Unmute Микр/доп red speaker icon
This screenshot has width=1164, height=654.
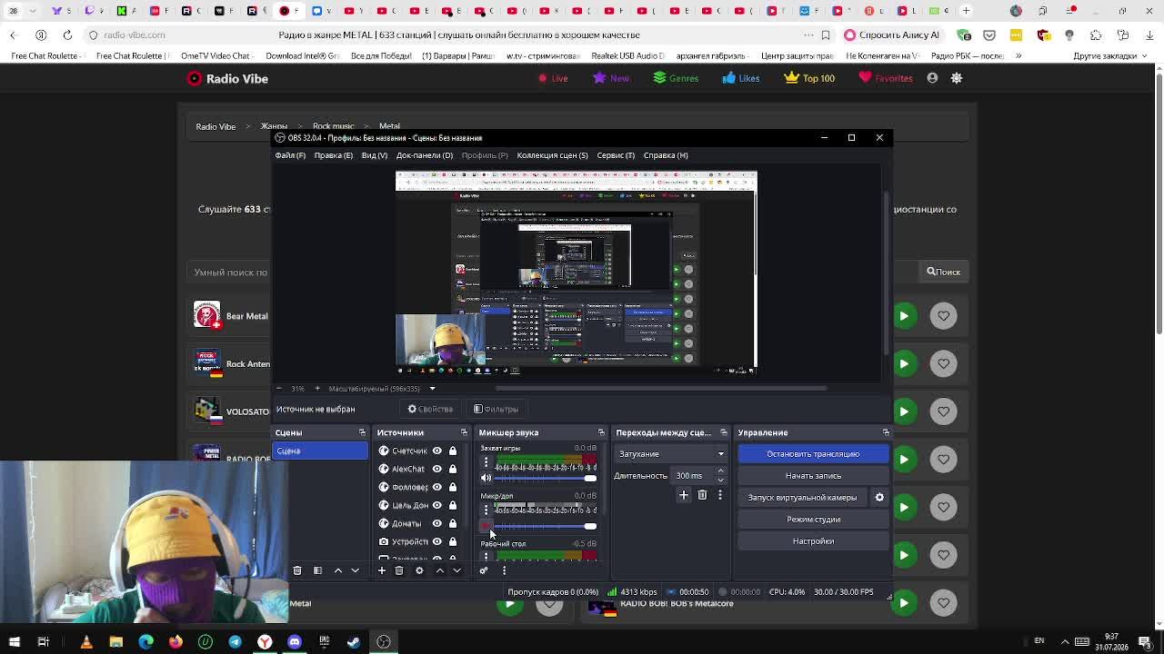486,526
